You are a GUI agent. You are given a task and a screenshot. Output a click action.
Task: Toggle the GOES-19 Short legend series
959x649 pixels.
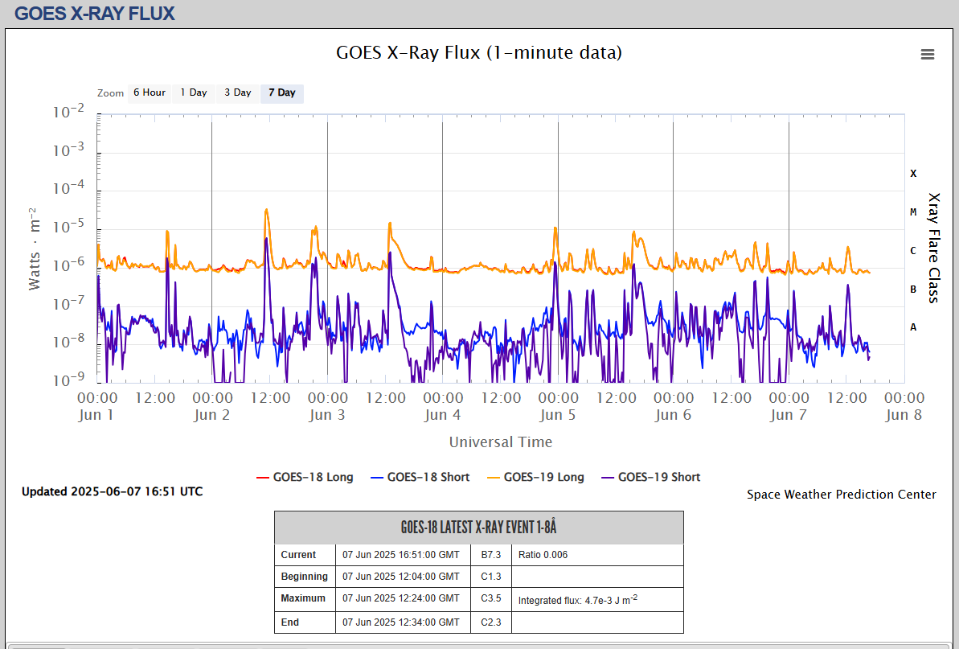(651, 477)
